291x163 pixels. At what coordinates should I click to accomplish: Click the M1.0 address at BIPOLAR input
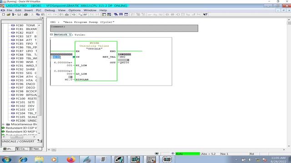pyautogui.click(x=69, y=80)
